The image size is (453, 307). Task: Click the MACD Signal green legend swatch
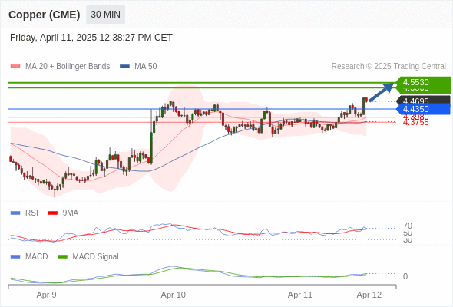click(x=62, y=256)
